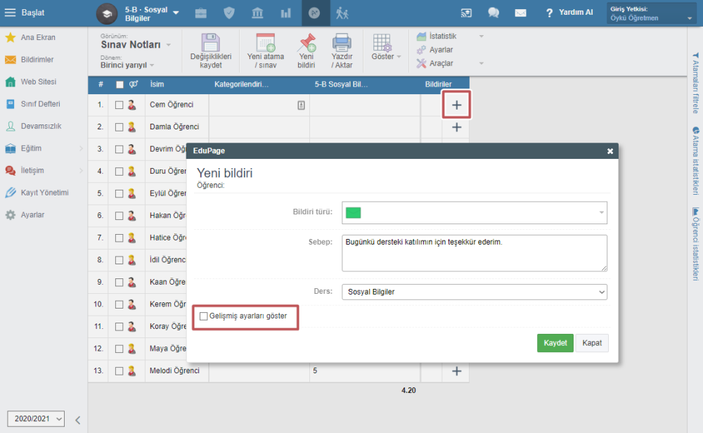Click the walking figures icon in top bar
Viewport: 703px width, 433px height.
[x=342, y=13]
